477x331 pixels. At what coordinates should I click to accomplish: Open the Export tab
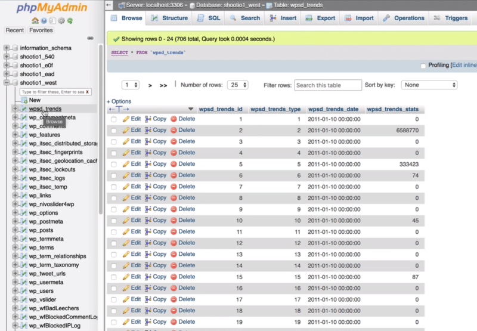(321, 18)
